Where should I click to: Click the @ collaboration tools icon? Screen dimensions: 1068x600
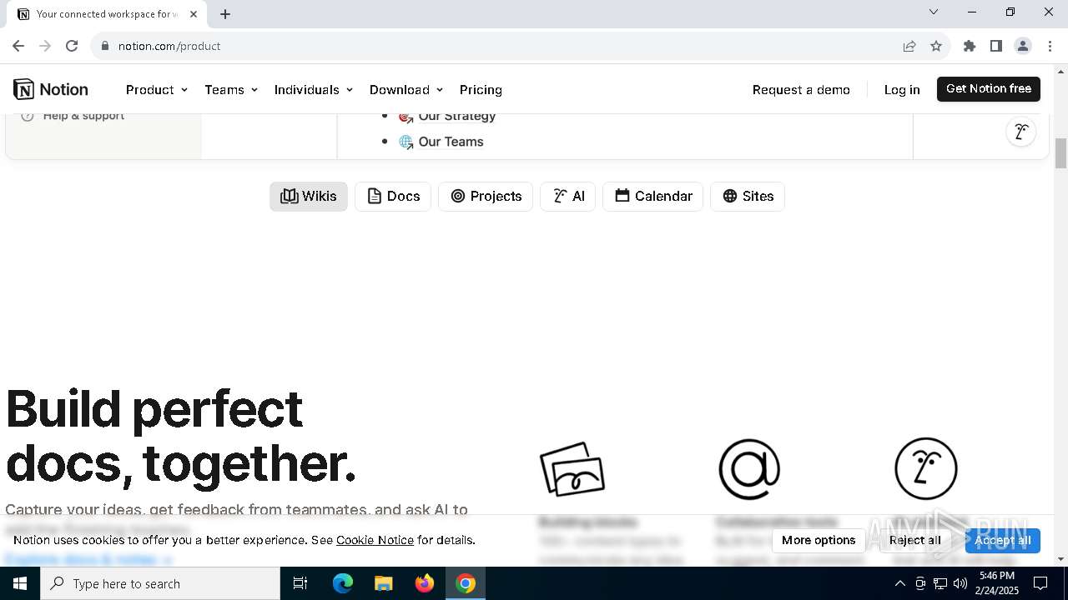[x=749, y=469]
